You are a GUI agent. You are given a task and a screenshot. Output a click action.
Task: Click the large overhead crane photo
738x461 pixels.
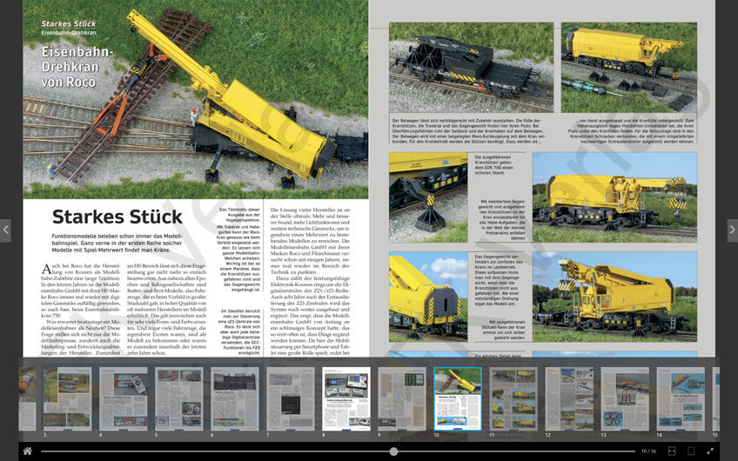(195, 99)
